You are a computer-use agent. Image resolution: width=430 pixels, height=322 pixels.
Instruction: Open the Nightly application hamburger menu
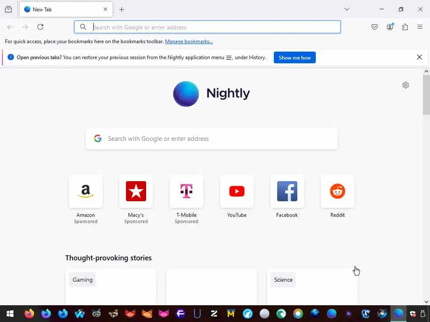(x=420, y=27)
